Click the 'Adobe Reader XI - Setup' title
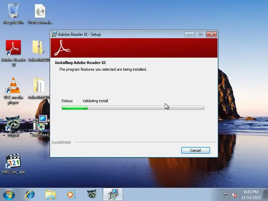 tap(79, 35)
